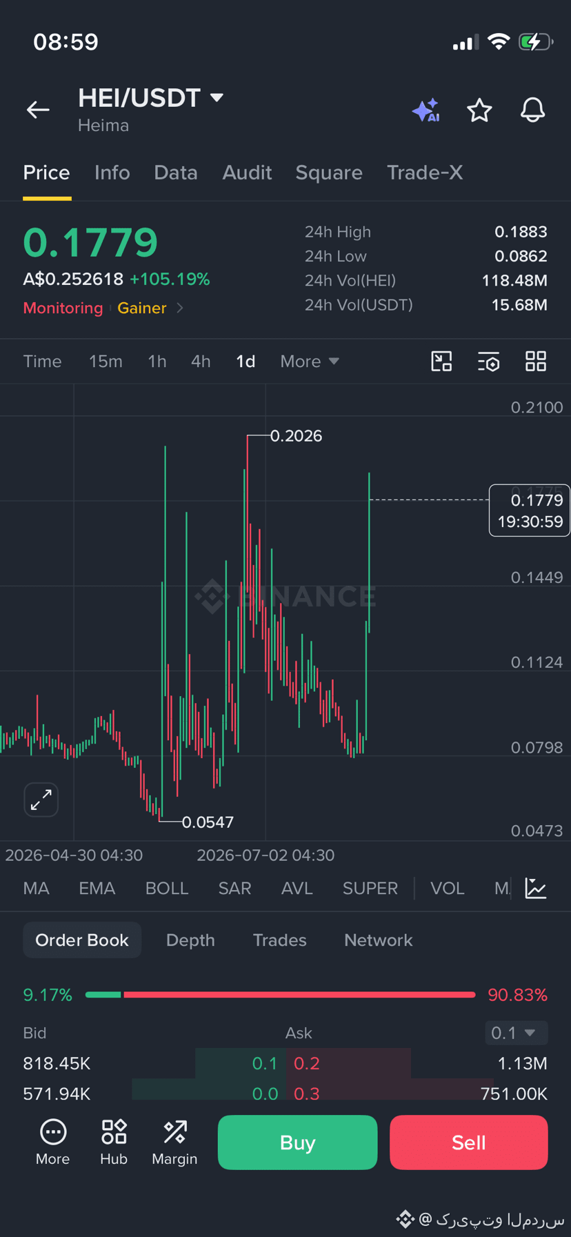Tap the 0.2026 high marker on chart
571x1237 pixels.
pyautogui.click(x=296, y=436)
